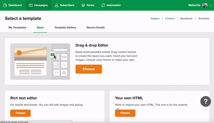The image size is (214, 123).
Task: Open the help question mark button
Action: point(206,101)
